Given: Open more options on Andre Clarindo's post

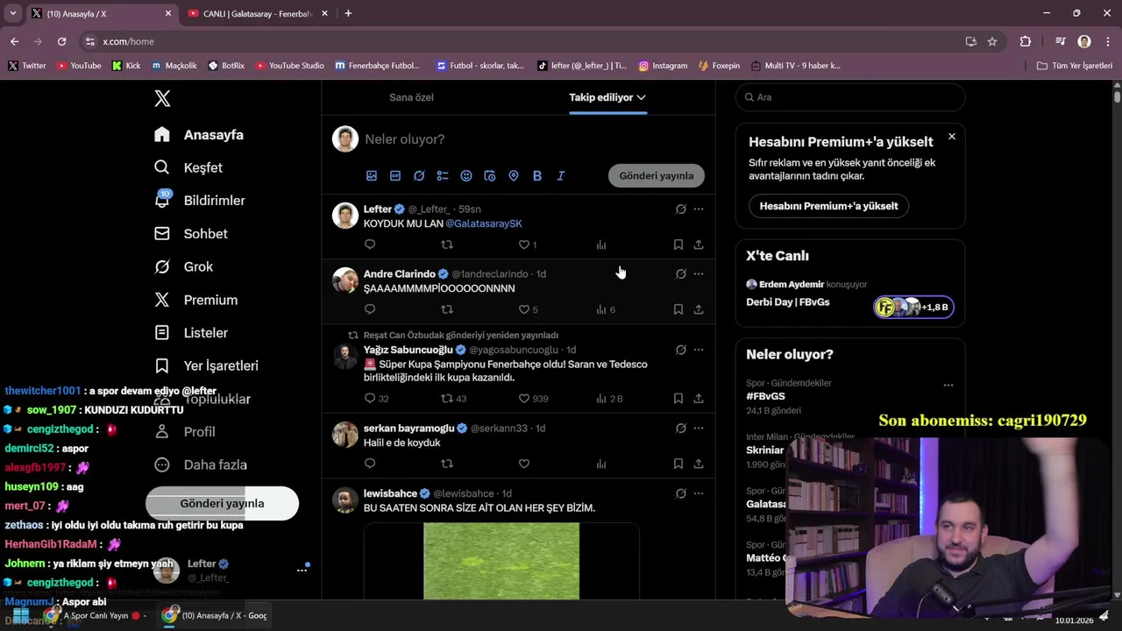Looking at the screenshot, I should pyautogui.click(x=699, y=273).
